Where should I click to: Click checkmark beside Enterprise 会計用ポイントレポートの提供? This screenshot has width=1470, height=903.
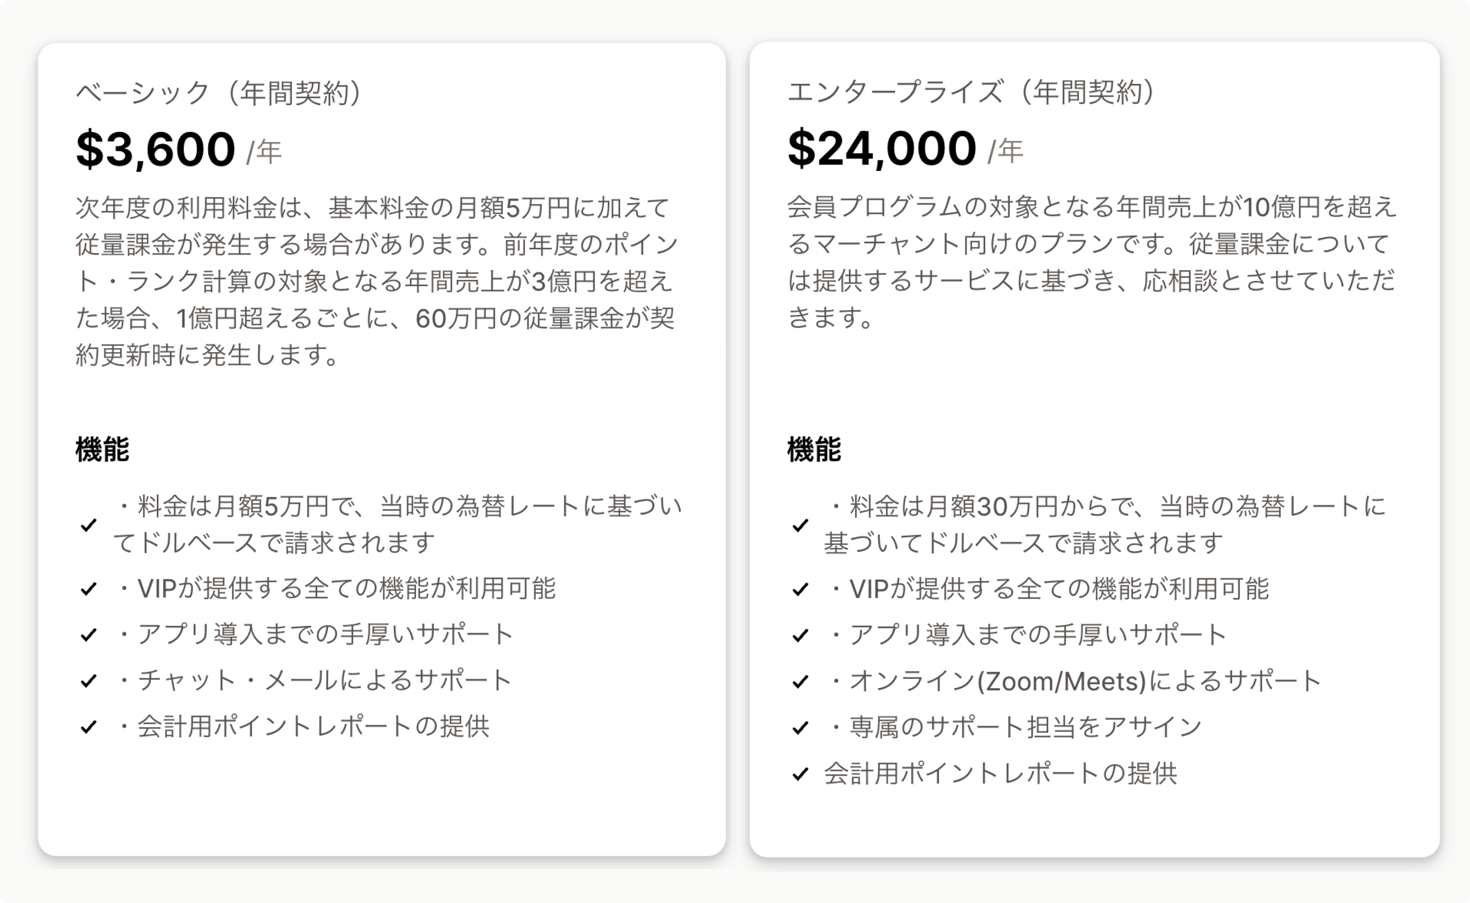point(800,774)
